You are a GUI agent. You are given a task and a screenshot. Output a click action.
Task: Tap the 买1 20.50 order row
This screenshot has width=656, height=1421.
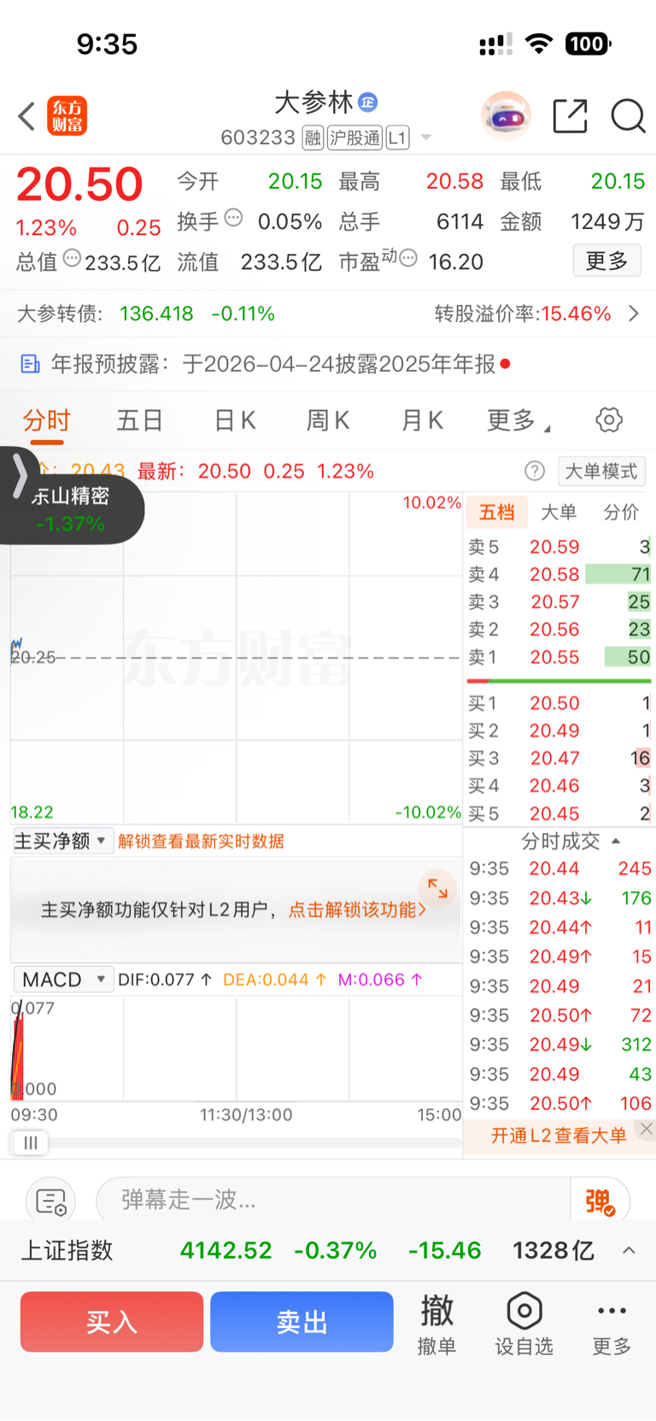pos(559,703)
